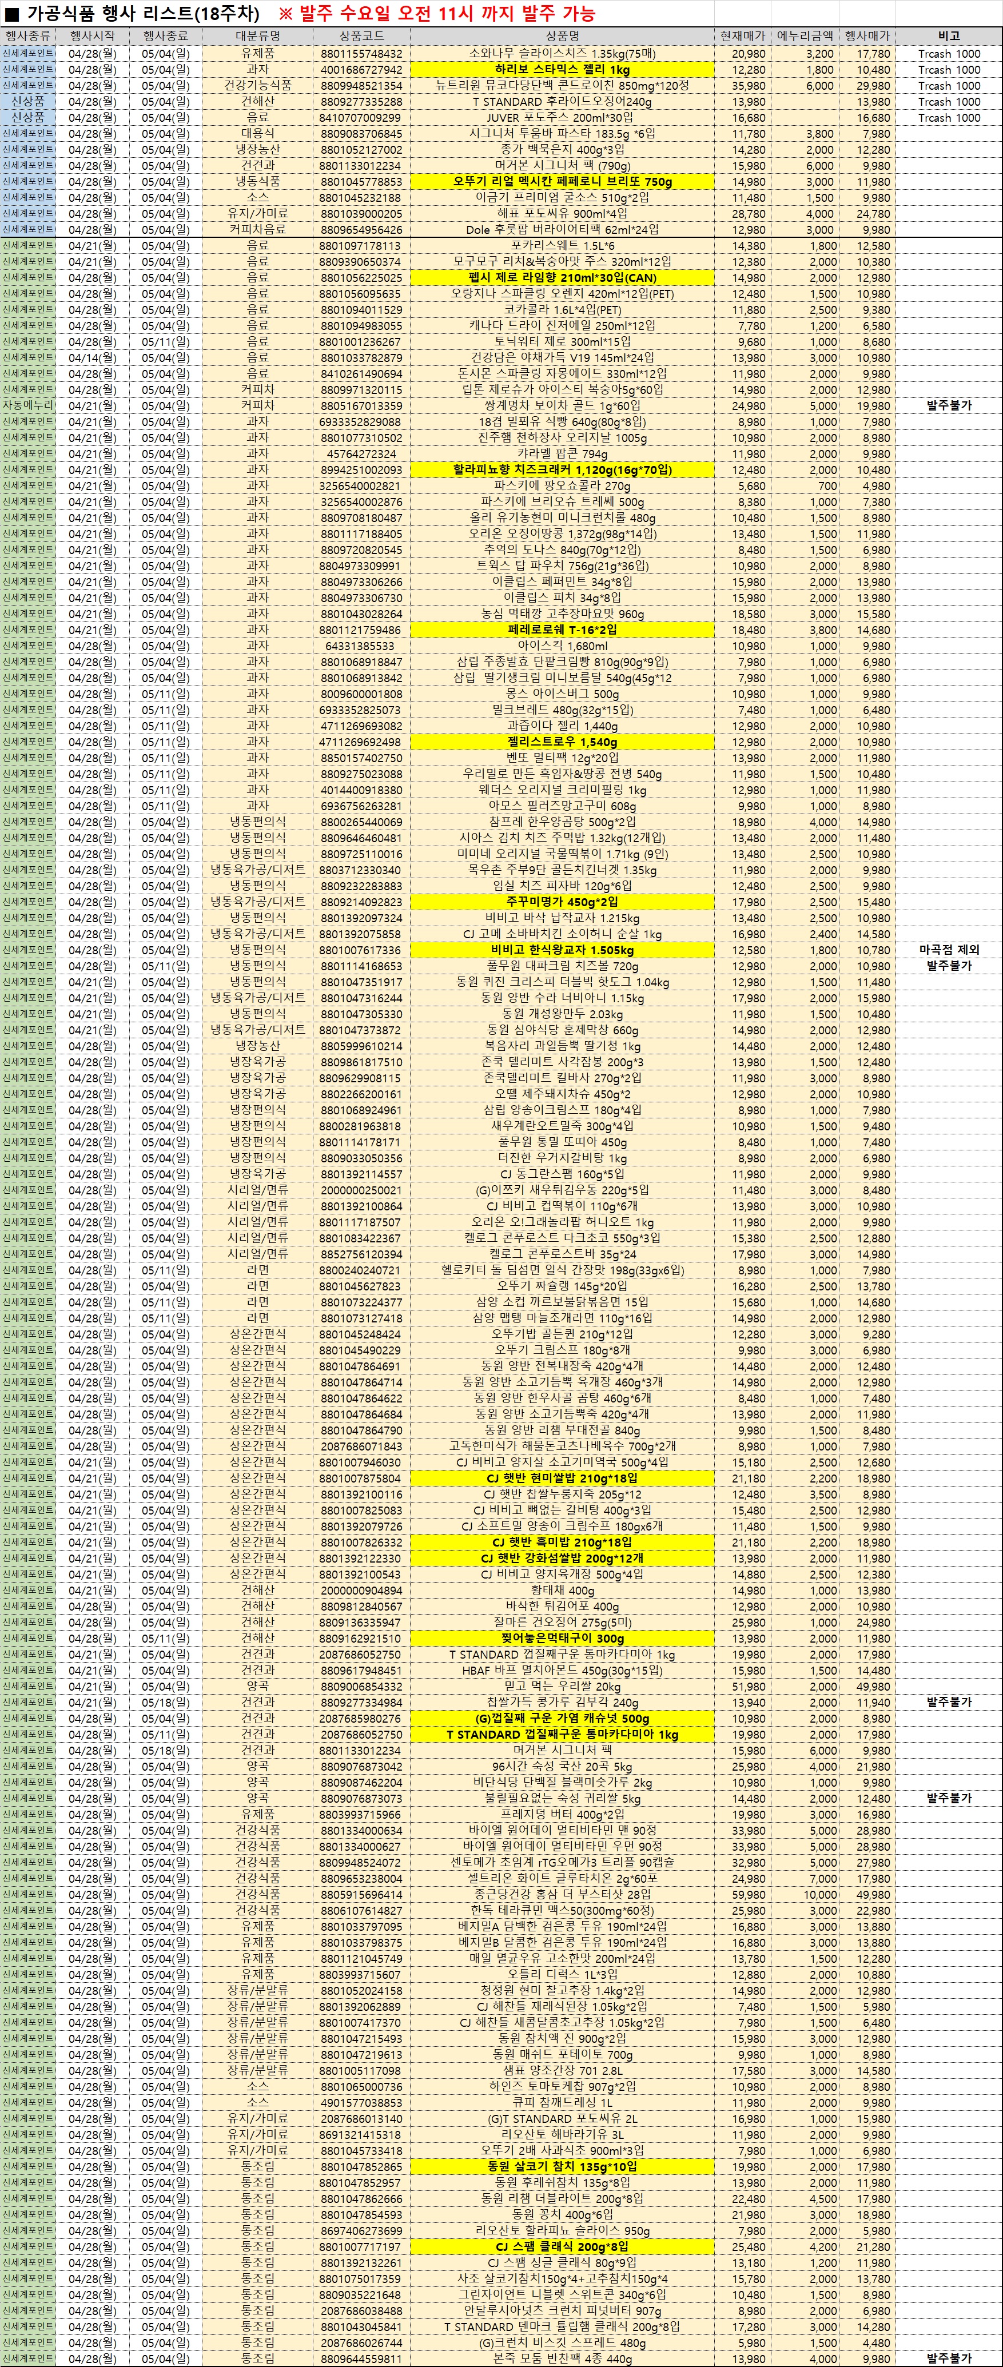
Task: Select product cell '비비고 한식왕교자 1.505kg'
Action: coord(563,950)
